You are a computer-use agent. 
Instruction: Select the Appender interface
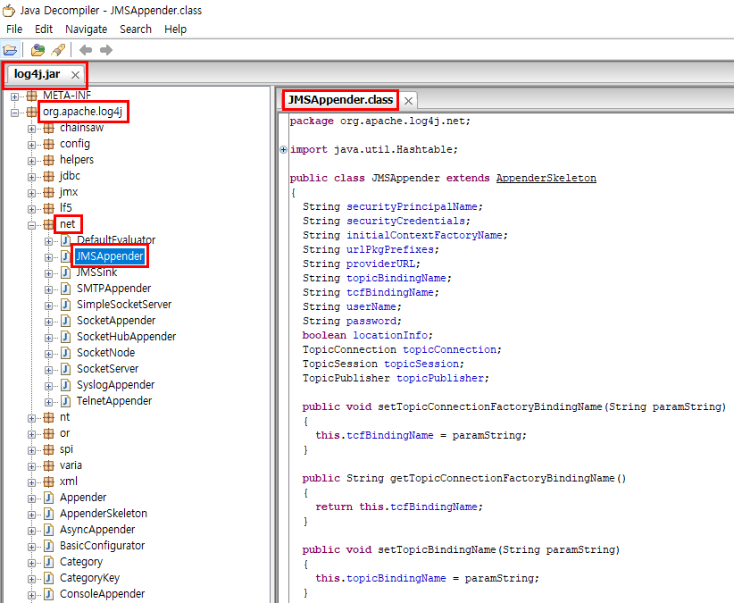[x=83, y=498]
